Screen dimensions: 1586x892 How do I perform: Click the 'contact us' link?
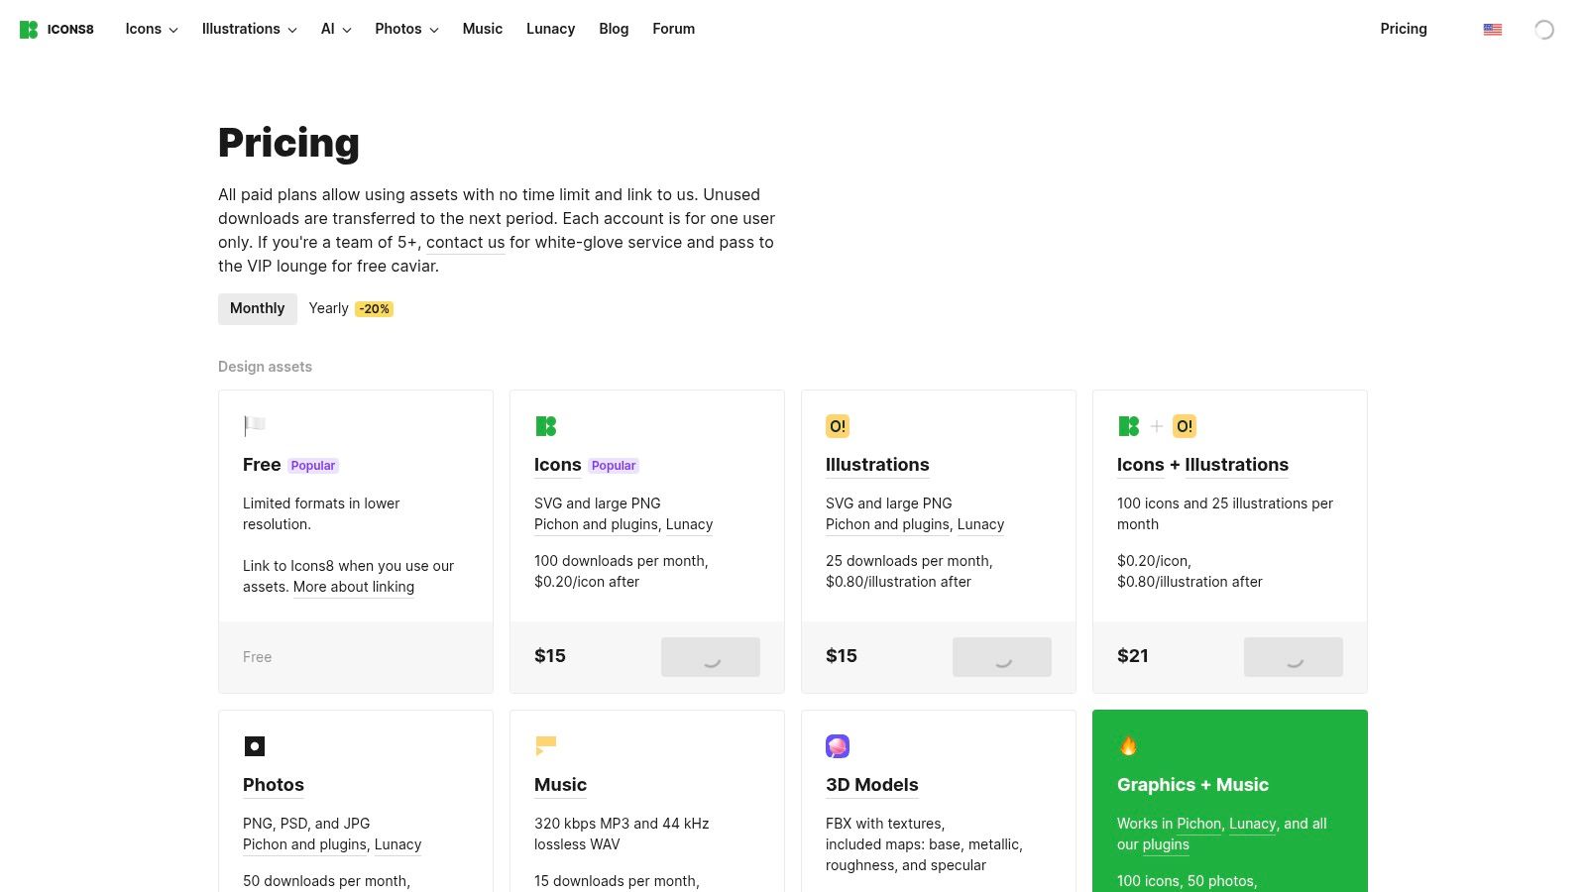pyautogui.click(x=465, y=243)
